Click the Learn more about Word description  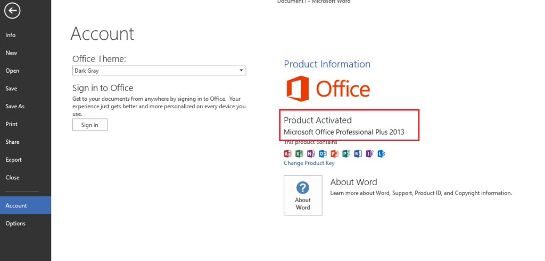[x=421, y=193]
